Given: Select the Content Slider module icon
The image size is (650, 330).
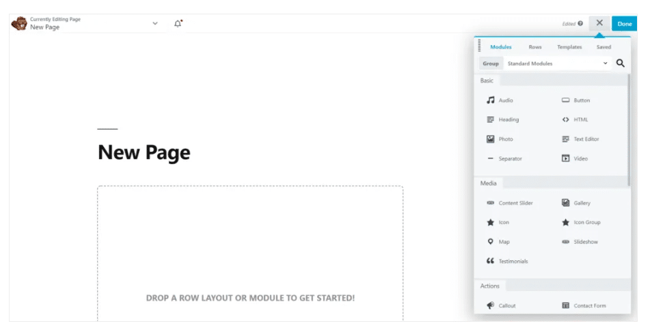Looking at the screenshot, I should tap(490, 203).
